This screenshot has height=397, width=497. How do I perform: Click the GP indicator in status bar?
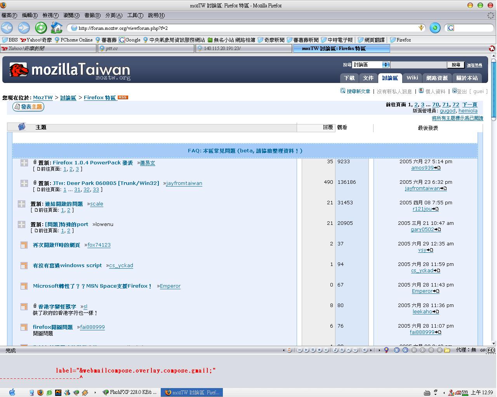(483, 350)
